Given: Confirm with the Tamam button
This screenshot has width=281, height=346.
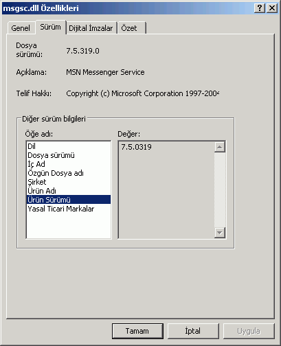Looking at the screenshot, I should point(137,331).
